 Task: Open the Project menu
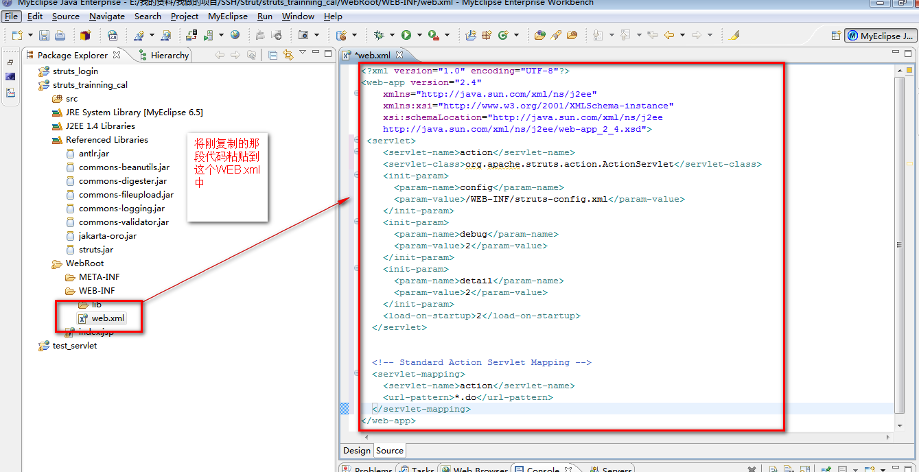(185, 16)
